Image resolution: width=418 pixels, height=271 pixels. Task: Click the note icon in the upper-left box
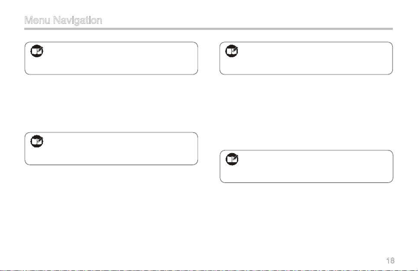point(37,51)
